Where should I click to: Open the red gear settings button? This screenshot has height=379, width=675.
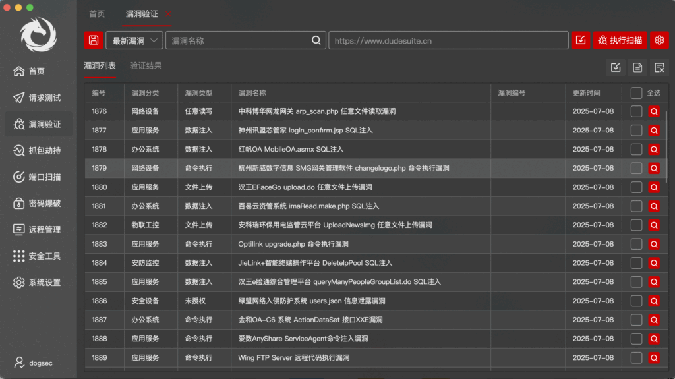pyautogui.click(x=659, y=40)
